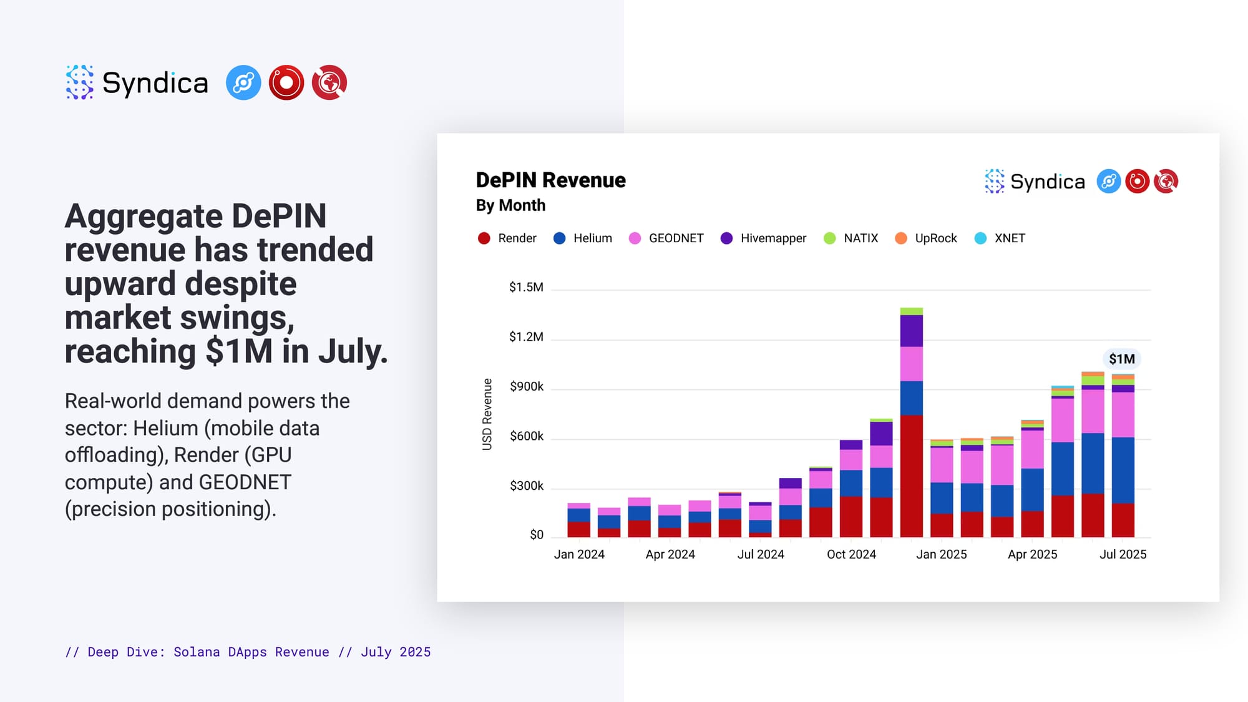
Task: Click the DePIN Revenue chart title
Action: coord(550,180)
